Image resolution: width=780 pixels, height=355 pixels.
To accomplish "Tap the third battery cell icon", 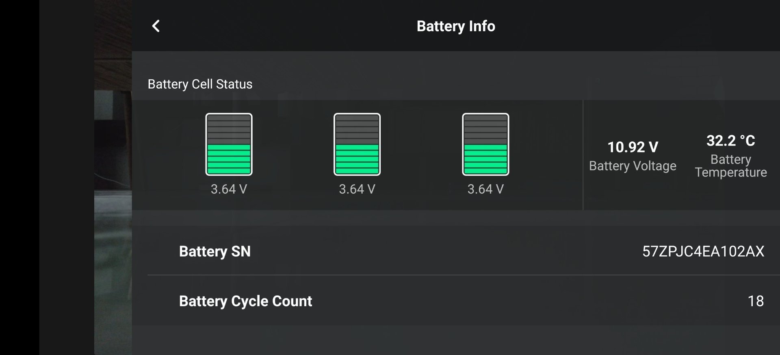I will pos(485,144).
